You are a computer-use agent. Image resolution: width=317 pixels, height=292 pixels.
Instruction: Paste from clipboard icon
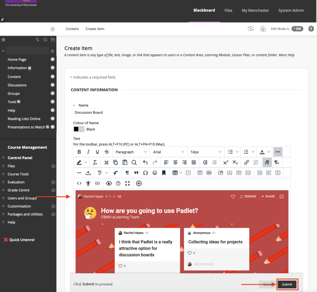(125, 162)
